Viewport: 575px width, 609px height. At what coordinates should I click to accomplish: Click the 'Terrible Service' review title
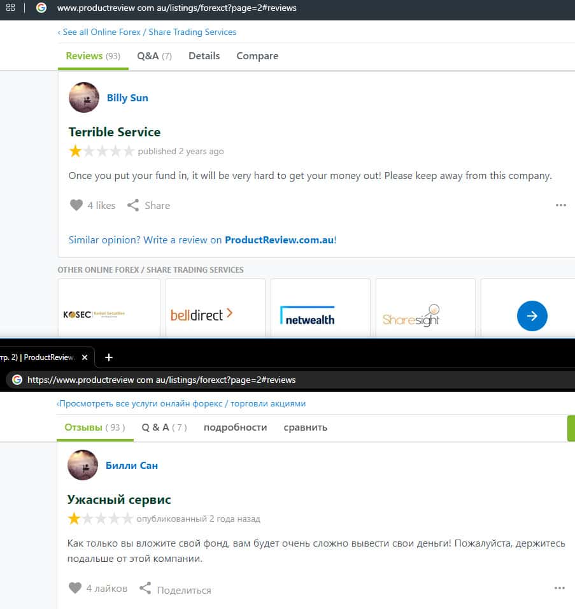(x=115, y=132)
